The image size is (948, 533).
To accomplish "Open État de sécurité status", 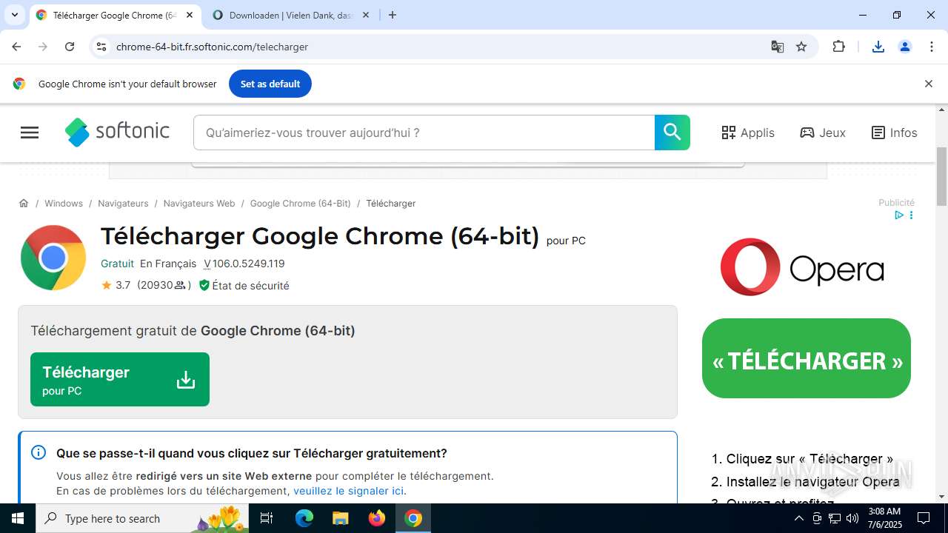I will click(x=244, y=285).
